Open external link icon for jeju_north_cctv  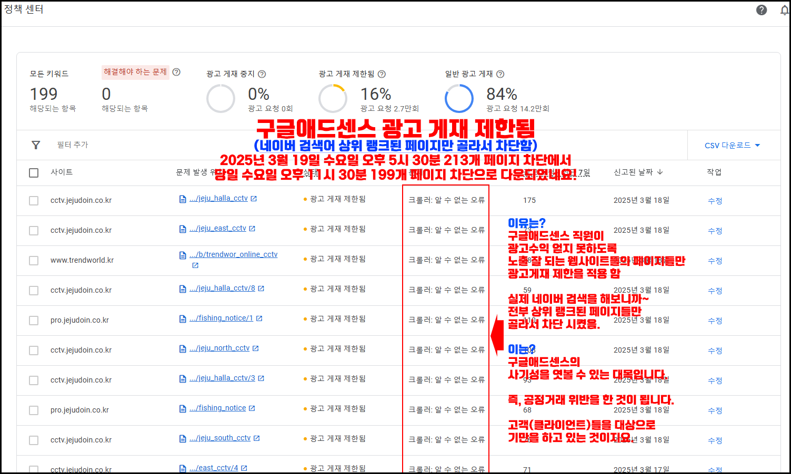(x=256, y=348)
